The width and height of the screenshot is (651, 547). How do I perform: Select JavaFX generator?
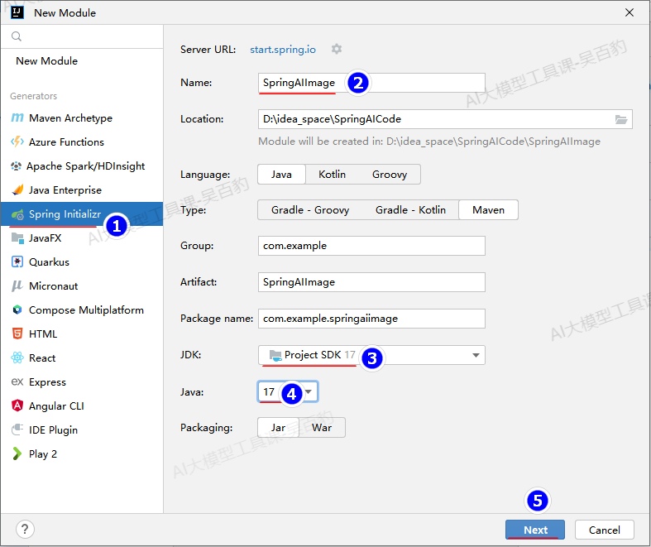(82, 238)
